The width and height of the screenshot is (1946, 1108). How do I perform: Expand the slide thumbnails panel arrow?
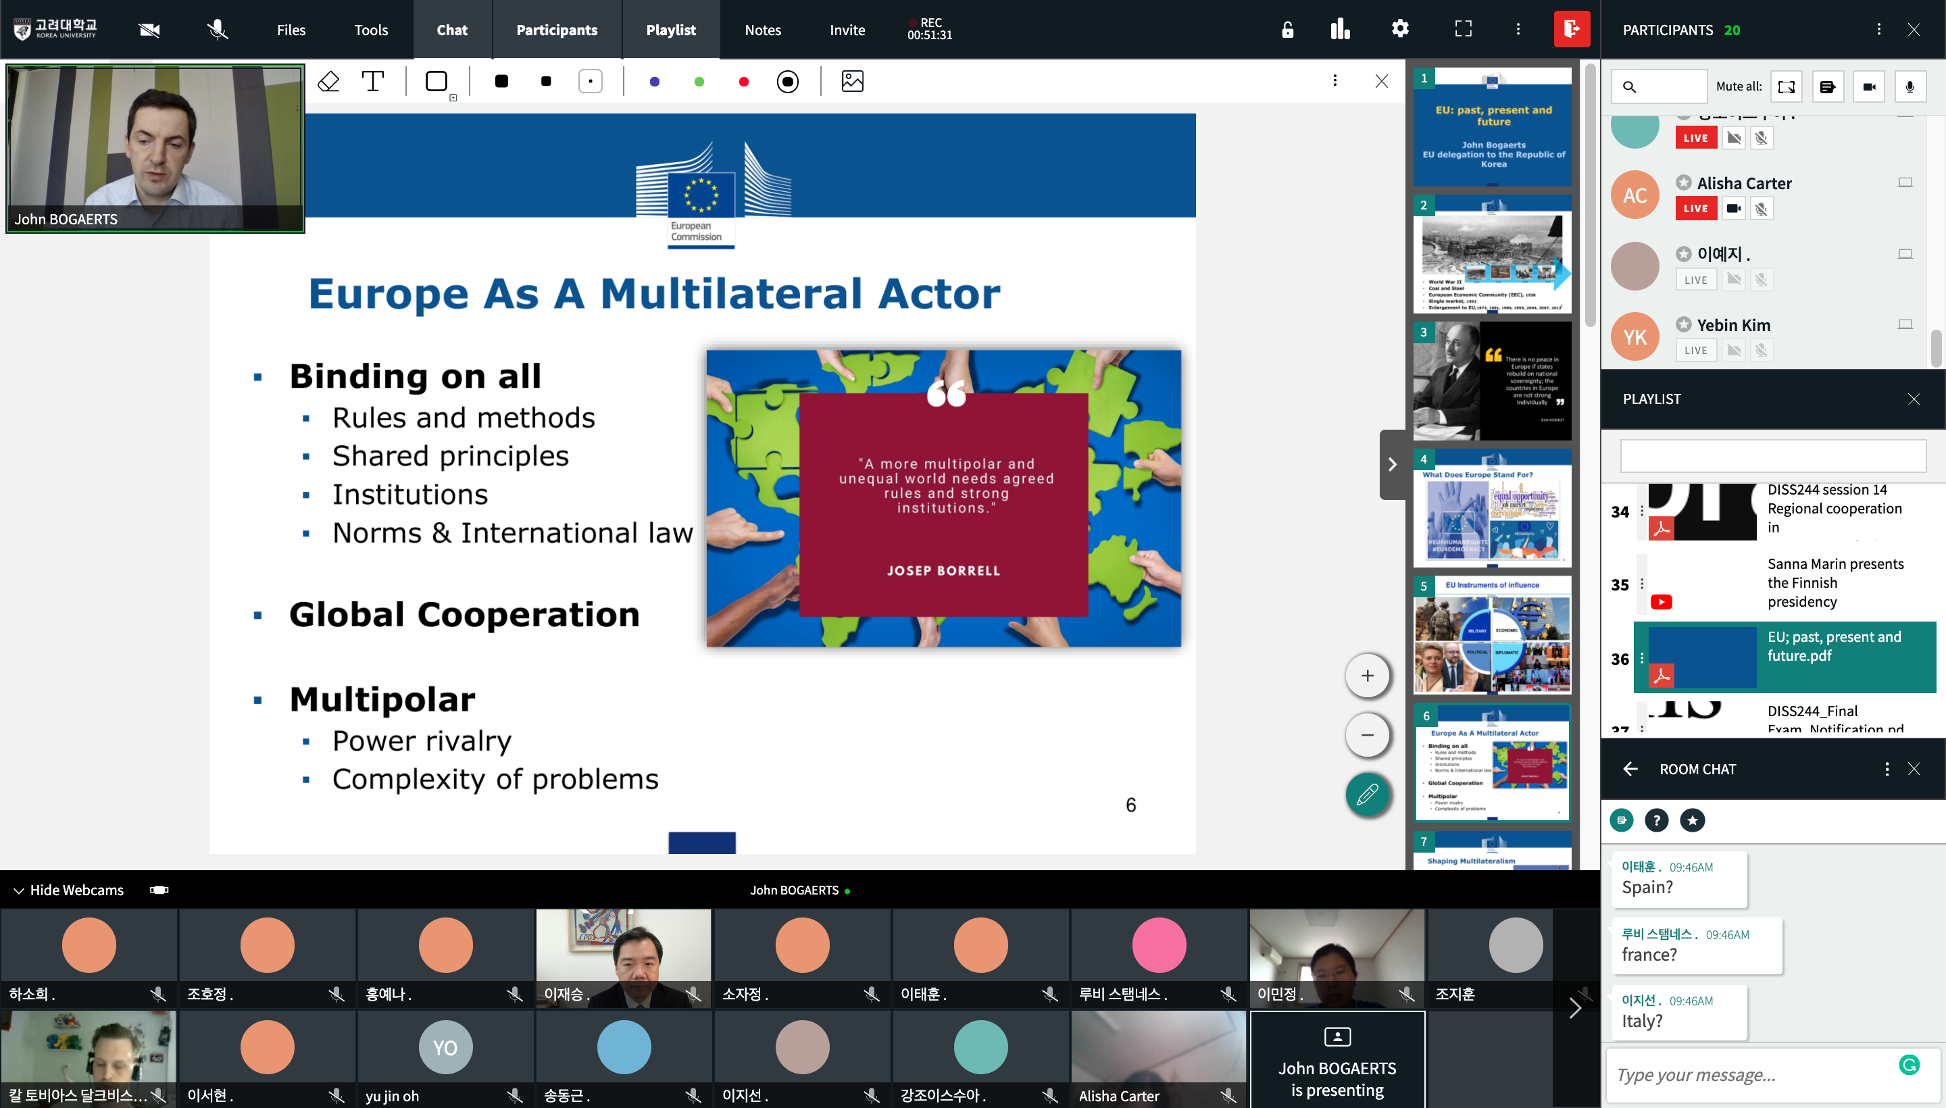(x=1392, y=464)
